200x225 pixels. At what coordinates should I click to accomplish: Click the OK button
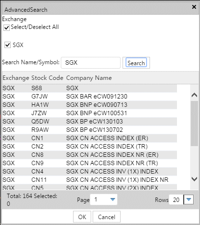click(82, 217)
